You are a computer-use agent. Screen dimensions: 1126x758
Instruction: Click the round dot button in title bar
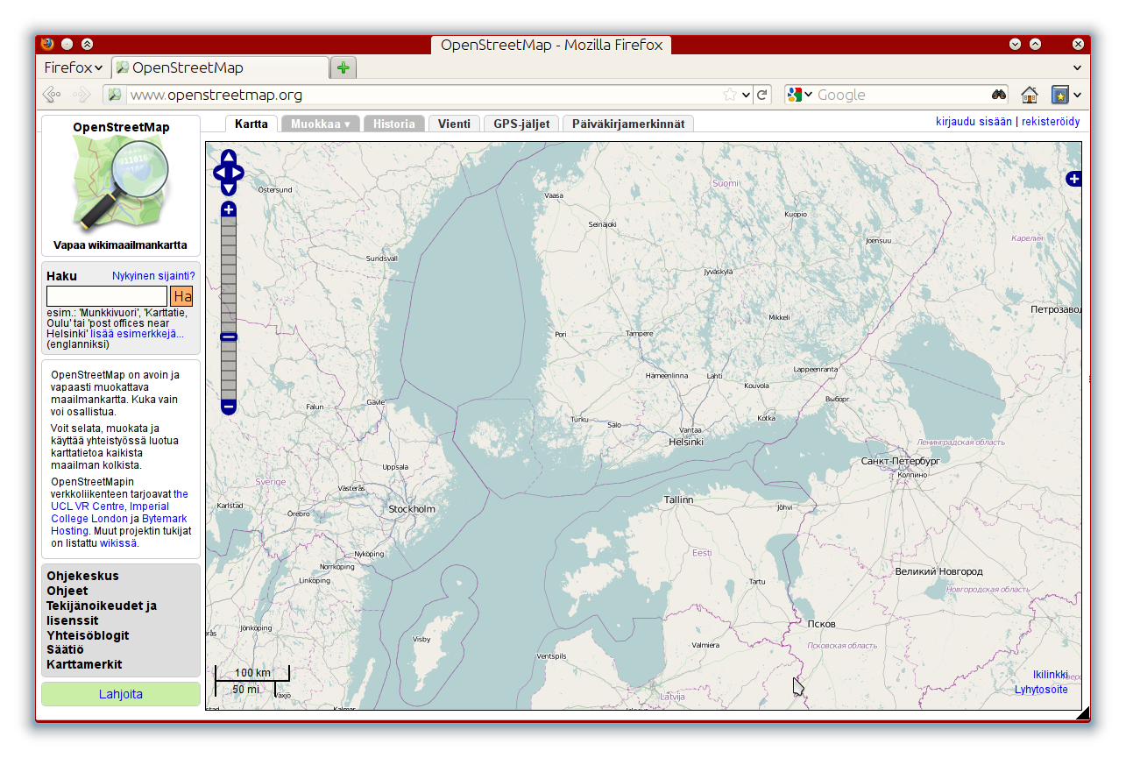[x=67, y=44]
